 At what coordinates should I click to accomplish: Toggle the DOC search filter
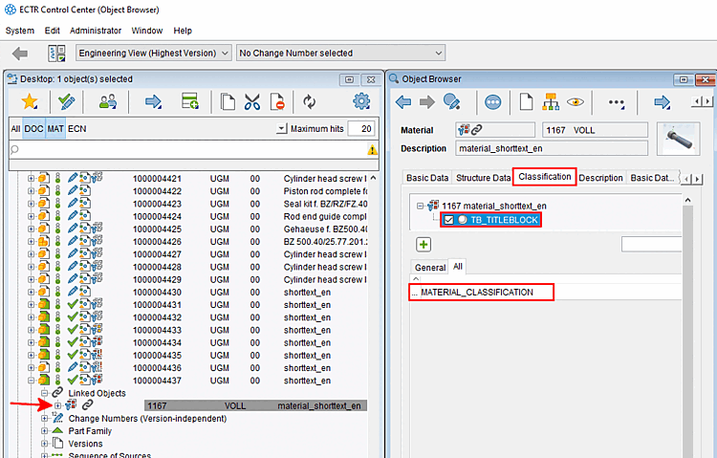33,129
